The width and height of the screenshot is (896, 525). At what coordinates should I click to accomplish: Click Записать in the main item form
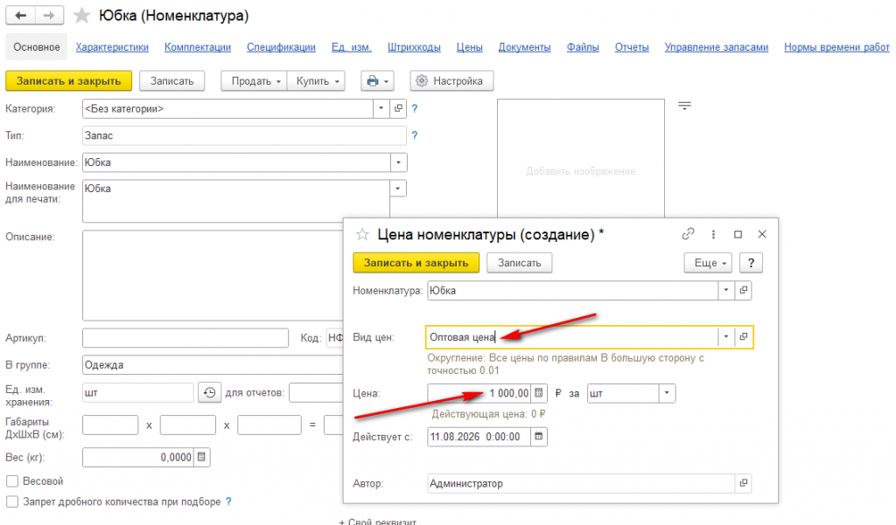point(172,81)
